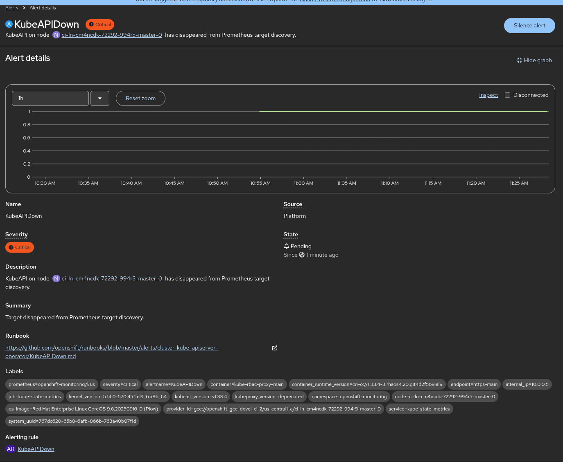Image resolution: width=563 pixels, height=462 pixels.
Task: Click the Severity field label
Action: point(16,234)
